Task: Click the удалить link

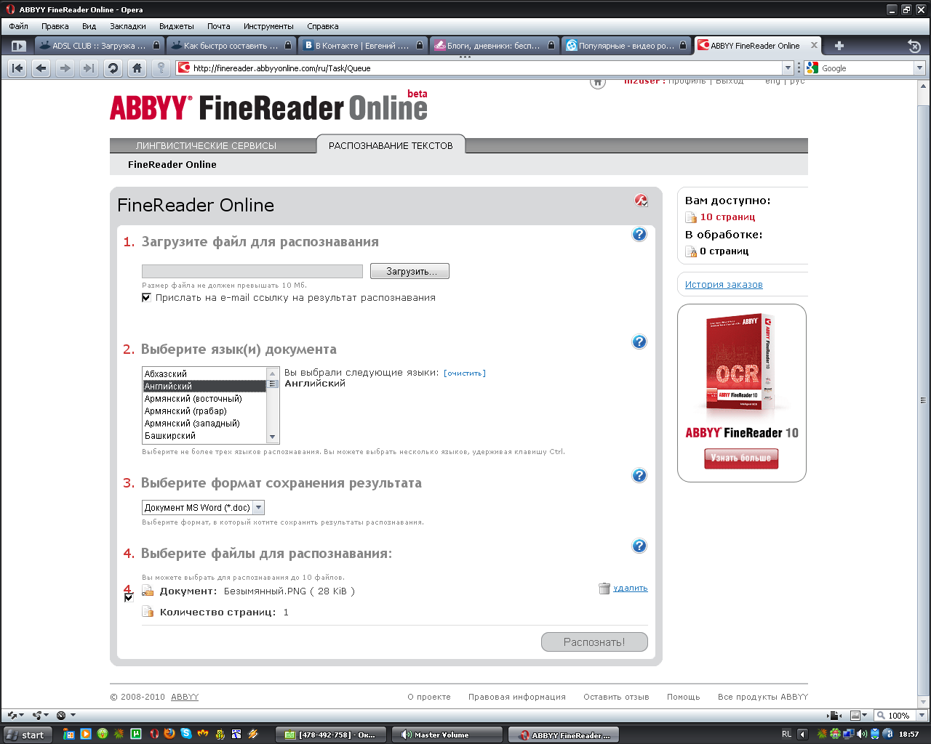Action: [631, 589]
